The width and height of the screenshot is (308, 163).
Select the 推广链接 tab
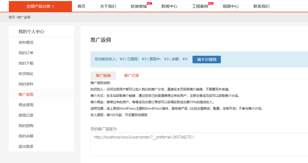point(103,75)
